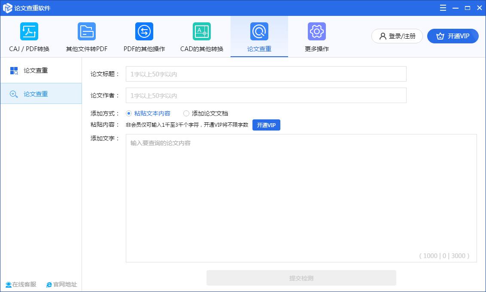Open the hamburger menu in title bar
Screen dimensions: 486x292
point(443,7)
